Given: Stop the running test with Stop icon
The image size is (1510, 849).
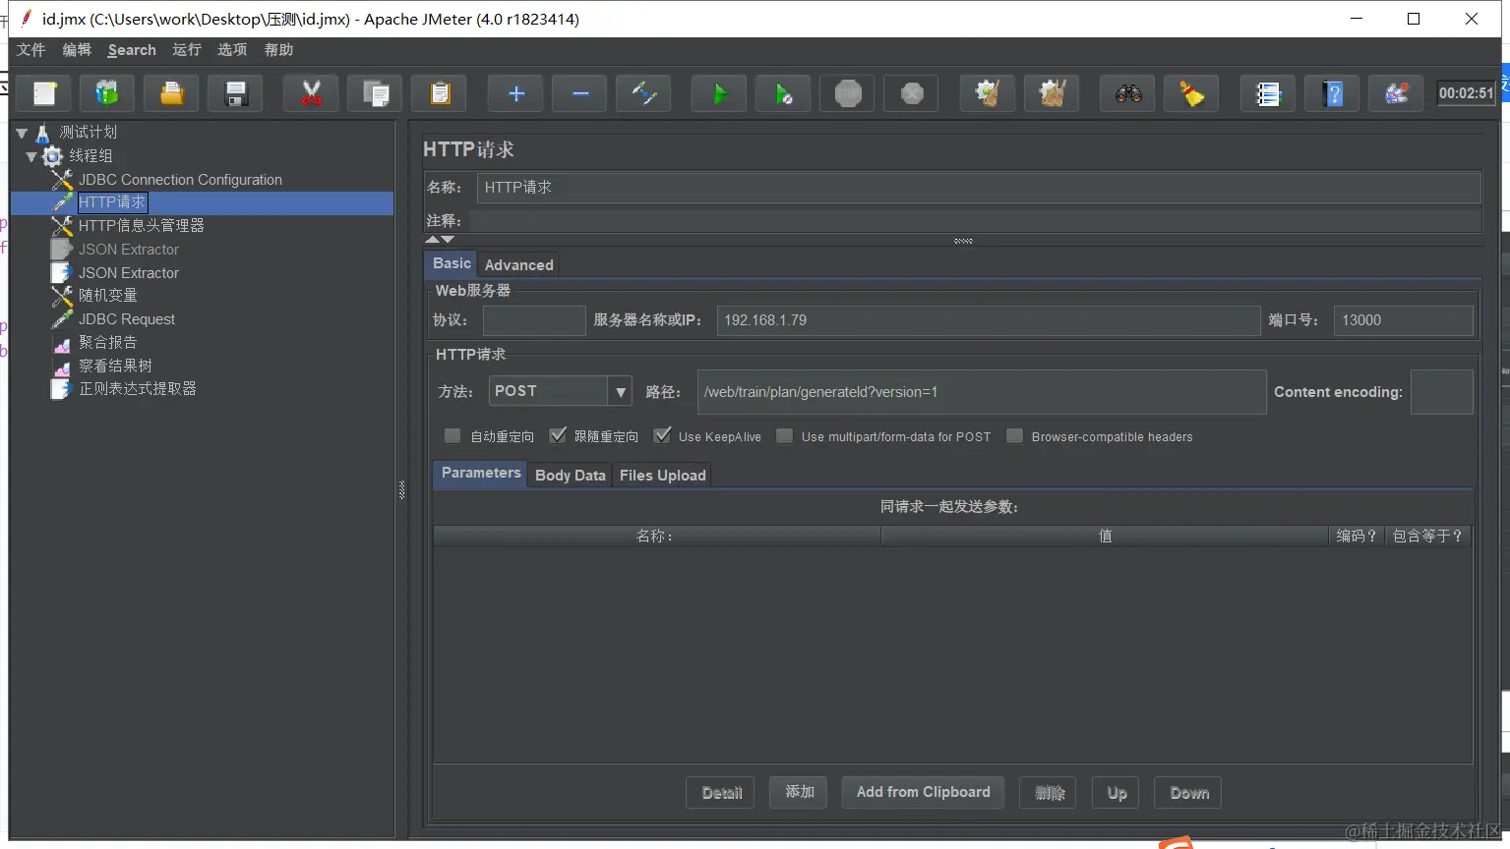Looking at the screenshot, I should (847, 93).
